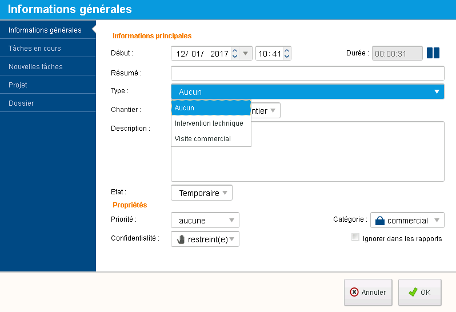Select Aucun in the Type list
Screen dimensions: 456x312
click(211, 108)
